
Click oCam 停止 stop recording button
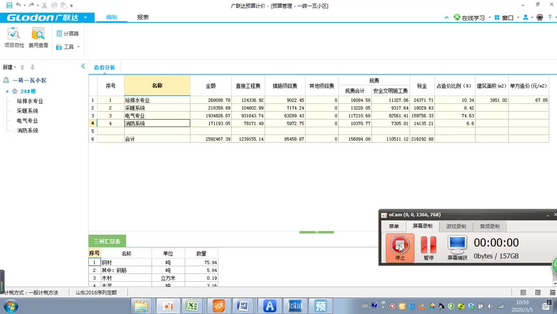(x=400, y=248)
